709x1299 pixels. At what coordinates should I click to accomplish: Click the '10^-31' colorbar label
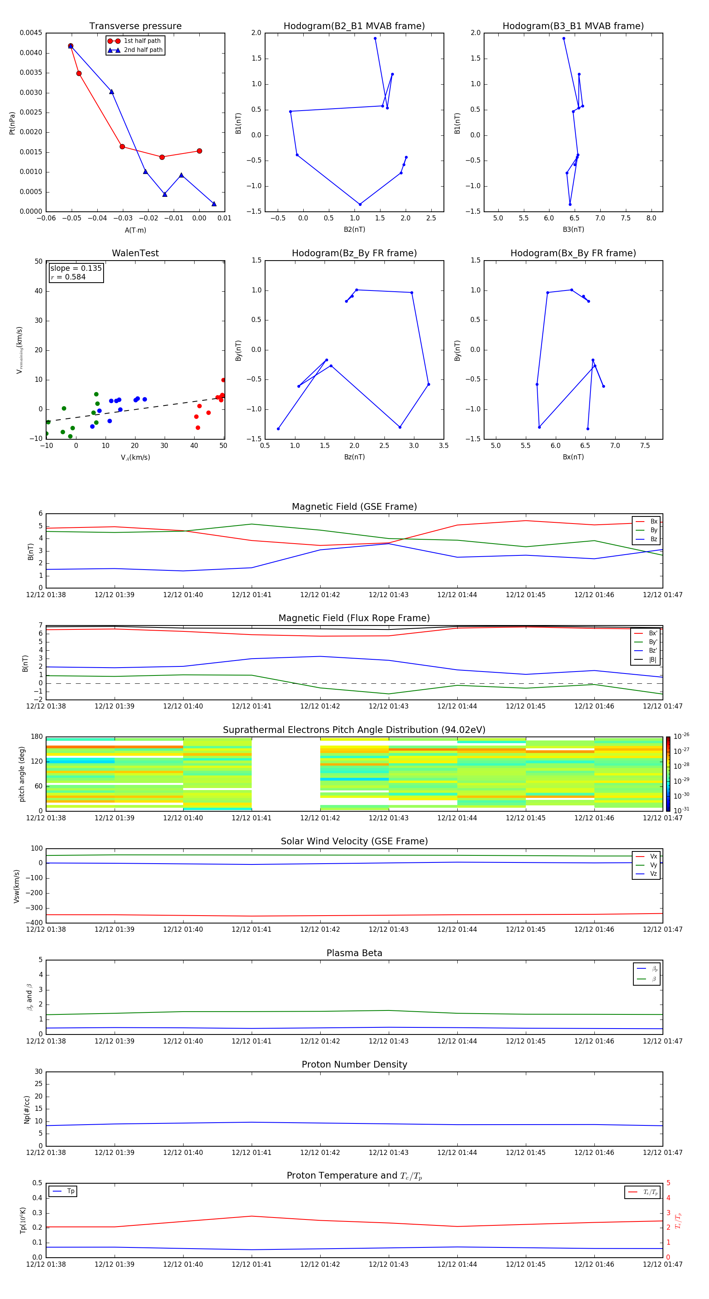pyautogui.click(x=681, y=810)
